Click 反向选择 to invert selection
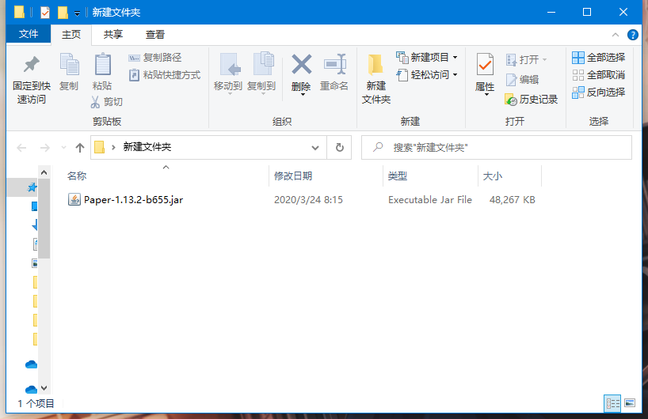The height and width of the screenshot is (419, 648). (x=598, y=92)
